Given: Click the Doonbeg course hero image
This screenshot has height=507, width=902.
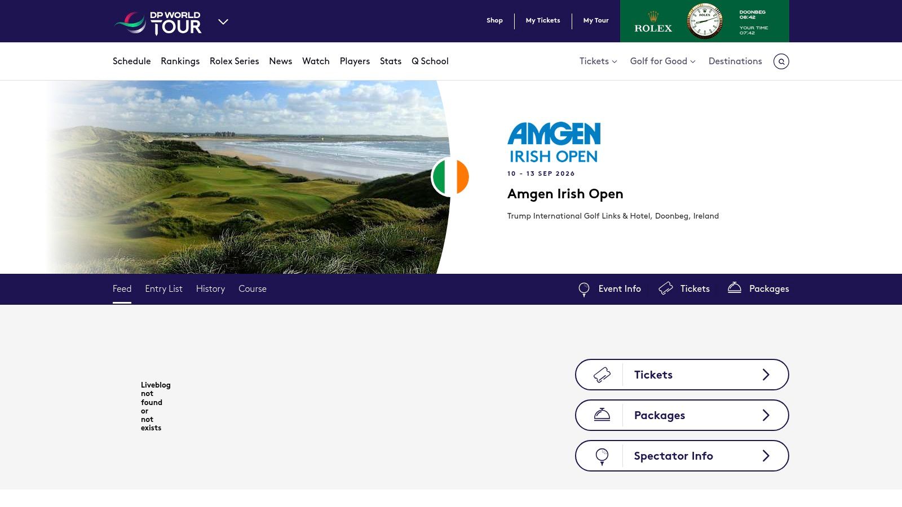Looking at the screenshot, I should (x=248, y=177).
